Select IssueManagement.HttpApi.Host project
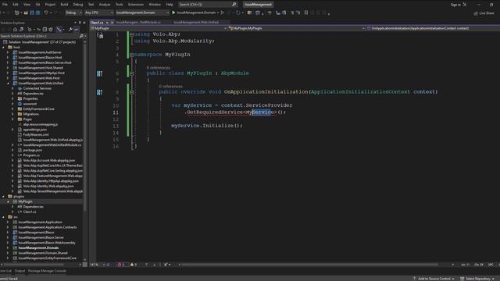This screenshot has width=500, height=281. point(41,73)
